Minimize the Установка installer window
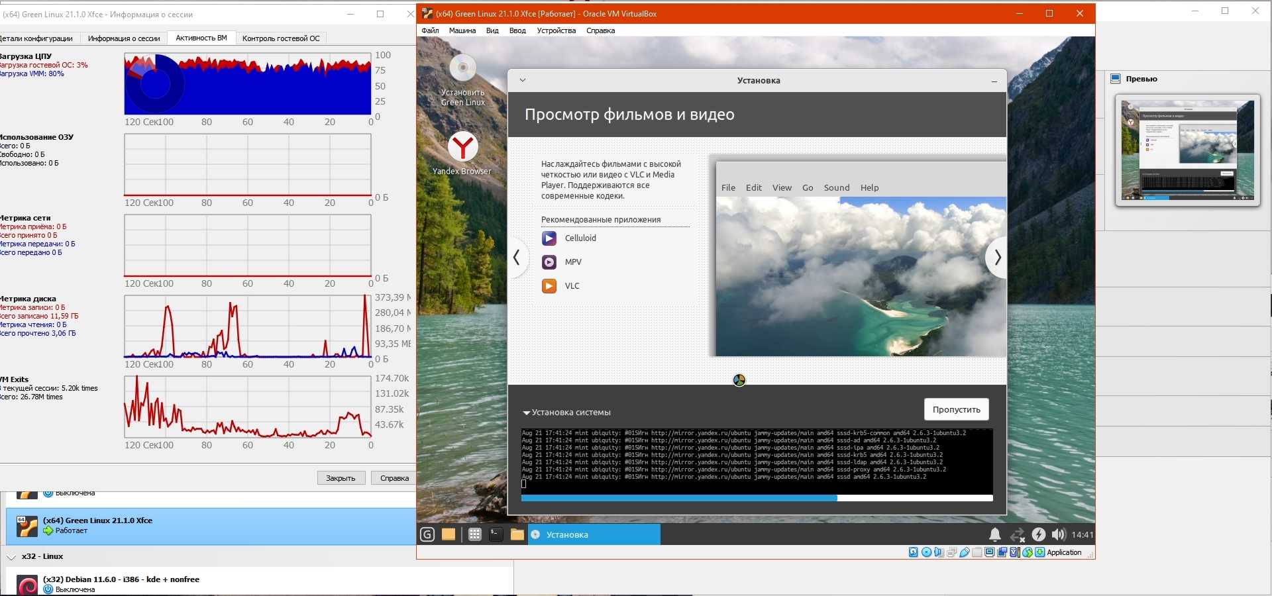This screenshot has height=596, width=1272. 994,81
